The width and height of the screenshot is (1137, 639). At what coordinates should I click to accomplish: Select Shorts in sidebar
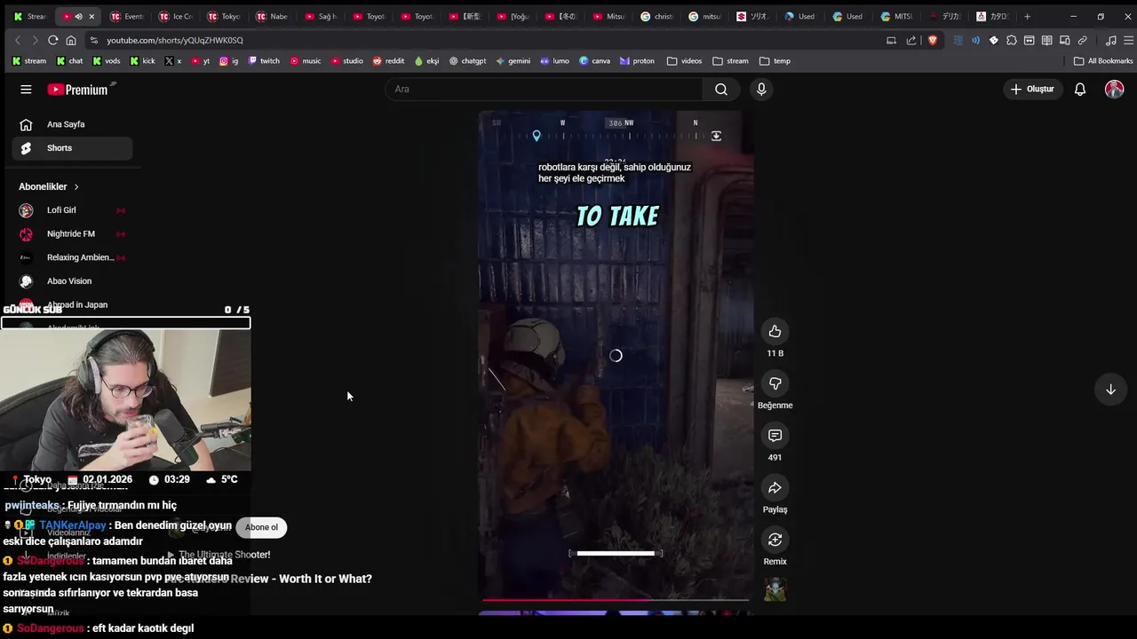[72, 148]
